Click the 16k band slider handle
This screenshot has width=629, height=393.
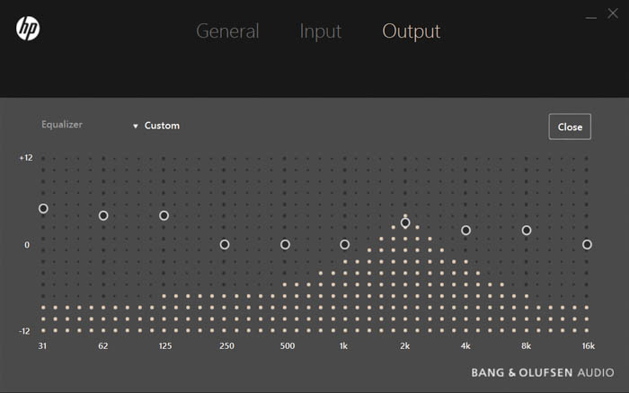click(x=587, y=244)
